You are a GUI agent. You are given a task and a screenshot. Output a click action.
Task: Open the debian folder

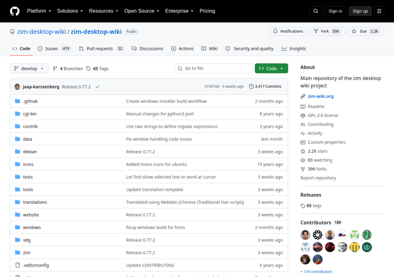[x=30, y=152]
